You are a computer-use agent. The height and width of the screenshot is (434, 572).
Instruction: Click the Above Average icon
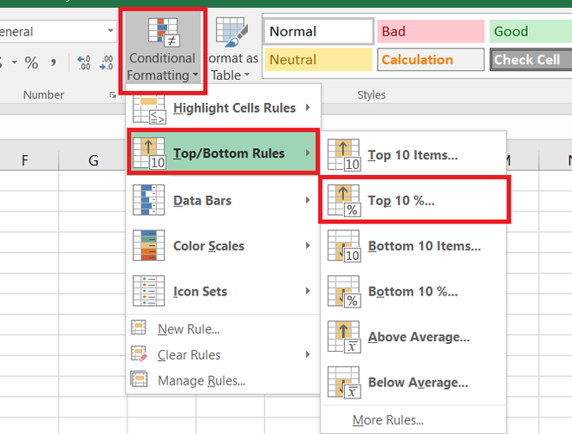(x=344, y=337)
